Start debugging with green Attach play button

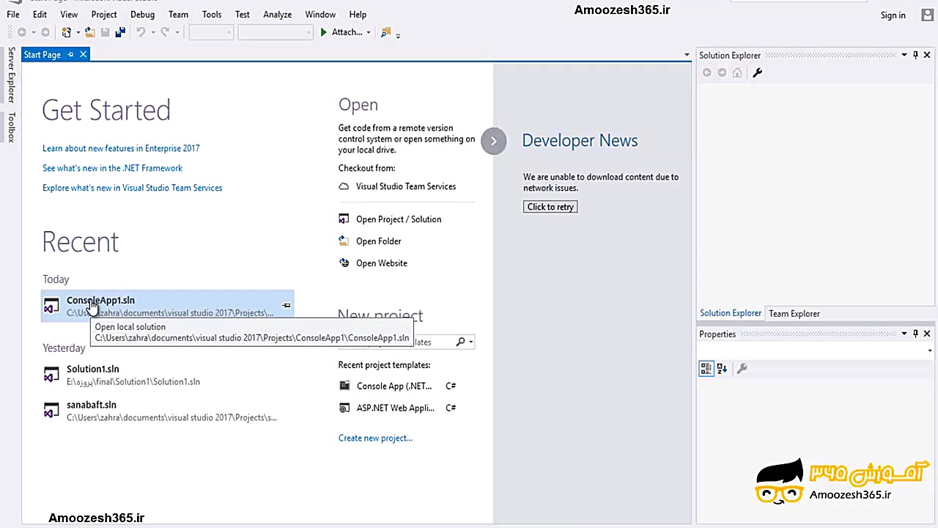[323, 32]
